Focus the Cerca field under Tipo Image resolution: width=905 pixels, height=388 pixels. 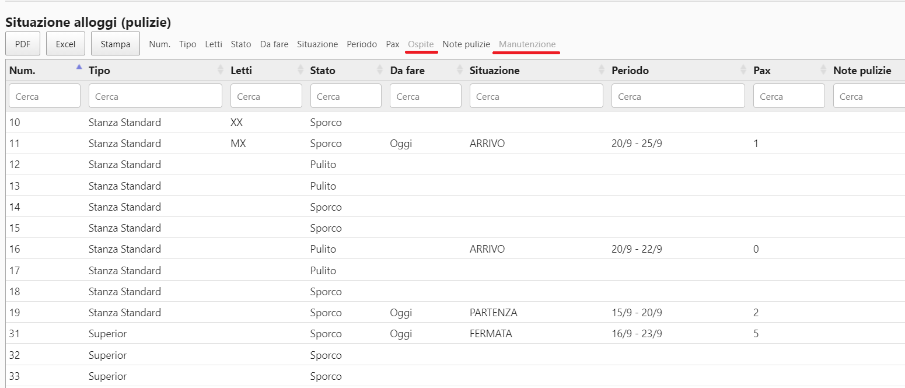coord(155,96)
